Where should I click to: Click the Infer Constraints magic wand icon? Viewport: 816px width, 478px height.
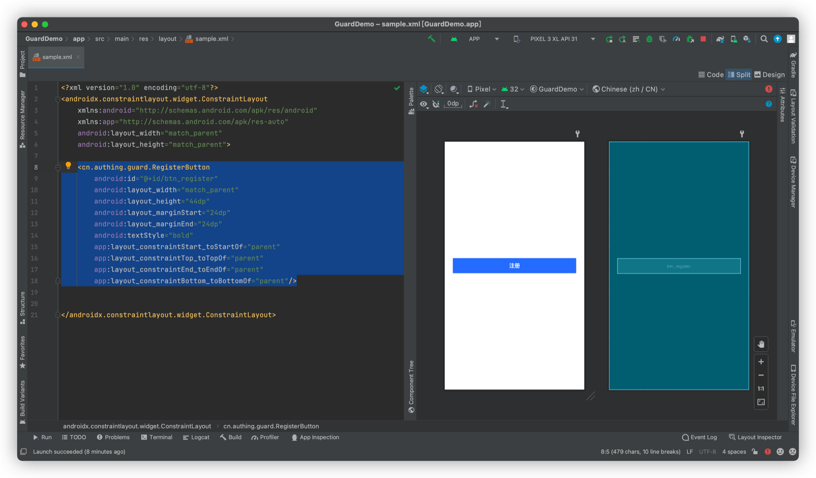pyautogui.click(x=487, y=104)
